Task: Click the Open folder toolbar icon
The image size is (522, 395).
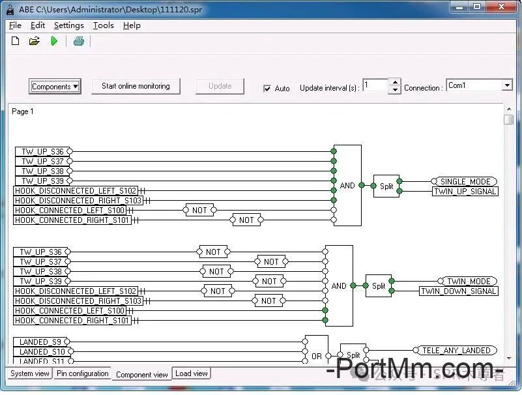Action: coord(35,41)
